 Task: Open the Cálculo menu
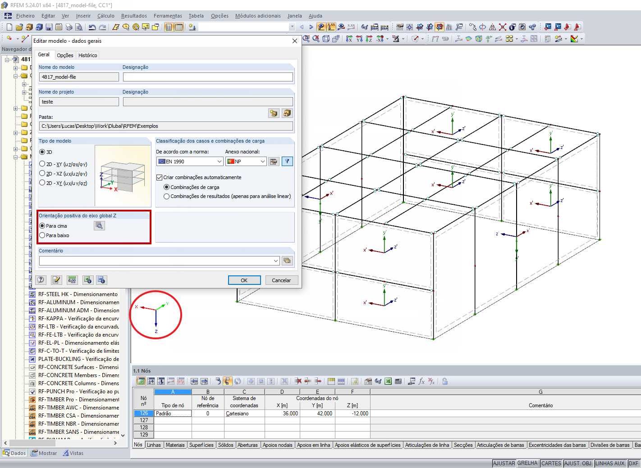tap(106, 16)
